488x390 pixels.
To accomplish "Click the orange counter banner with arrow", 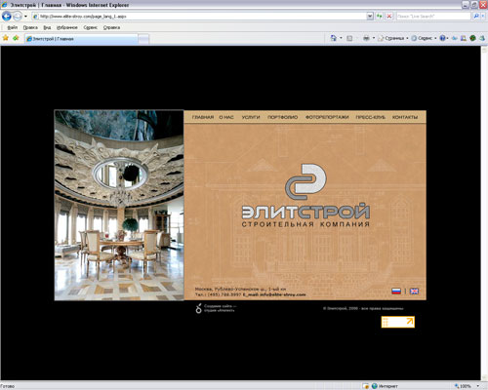I will (x=398, y=322).
